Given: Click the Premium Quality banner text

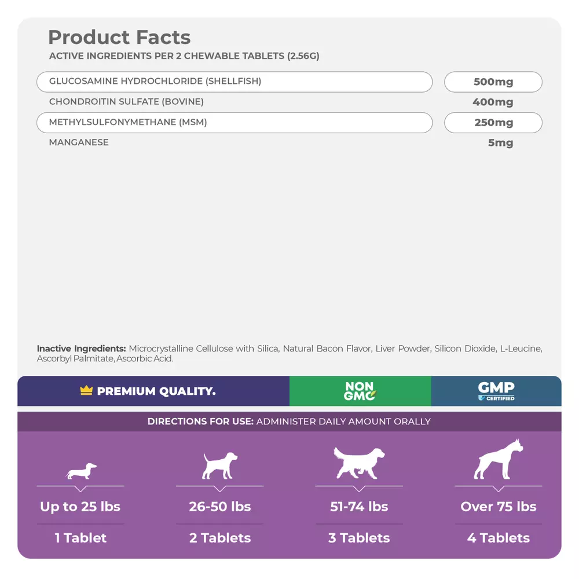Looking at the screenshot, I should [156, 391].
